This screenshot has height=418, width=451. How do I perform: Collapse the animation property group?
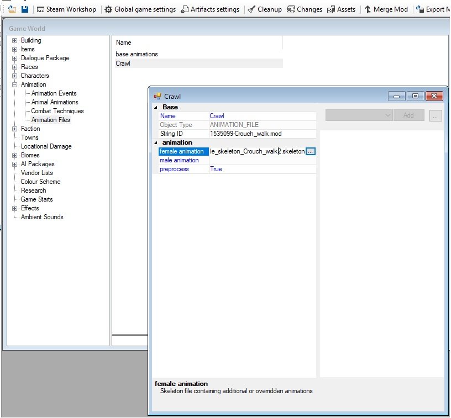156,143
